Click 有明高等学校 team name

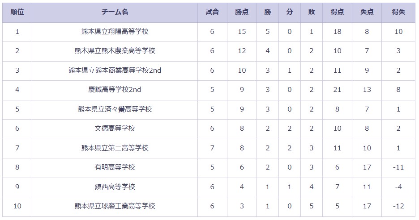[x=115, y=167]
